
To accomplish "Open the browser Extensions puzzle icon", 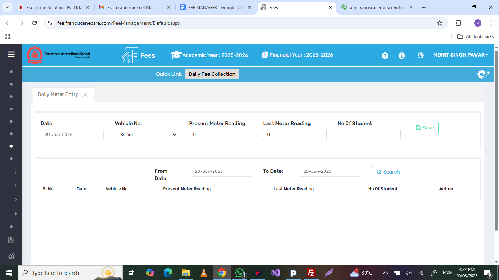I will click(458, 23).
